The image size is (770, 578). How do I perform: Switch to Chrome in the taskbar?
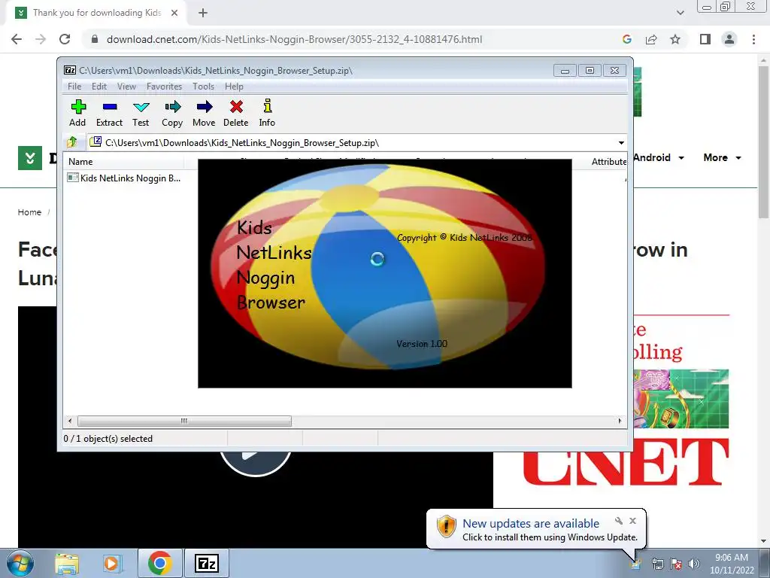tap(159, 563)
